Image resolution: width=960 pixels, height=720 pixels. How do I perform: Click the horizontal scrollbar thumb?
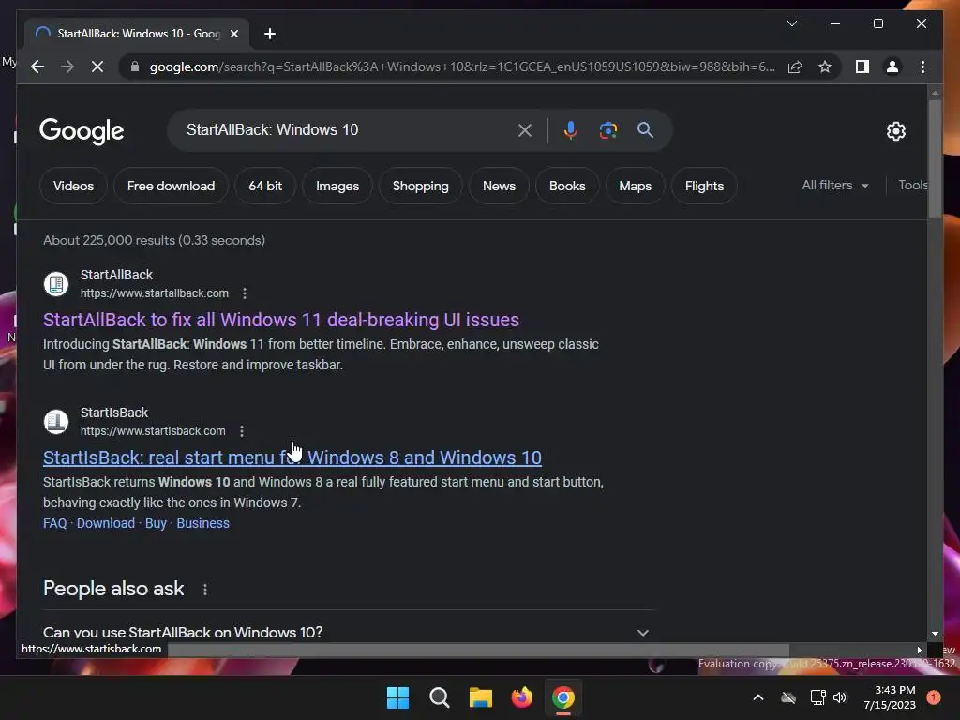click(478, 651)
